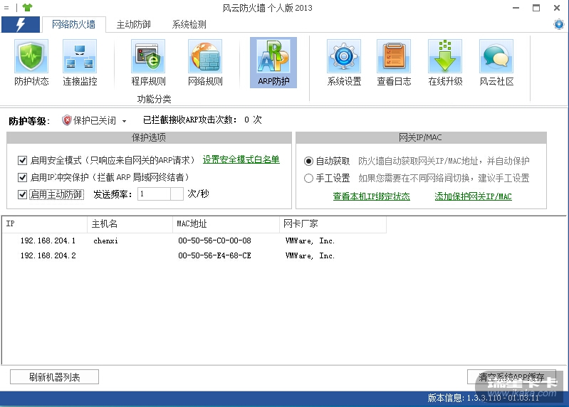Sort by the 主机名 column header
The image size is (569, 407).
(130, 224)
